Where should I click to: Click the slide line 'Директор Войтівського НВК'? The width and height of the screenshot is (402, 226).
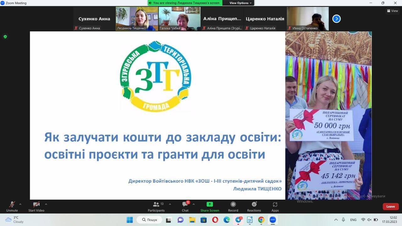coord(205,181)
